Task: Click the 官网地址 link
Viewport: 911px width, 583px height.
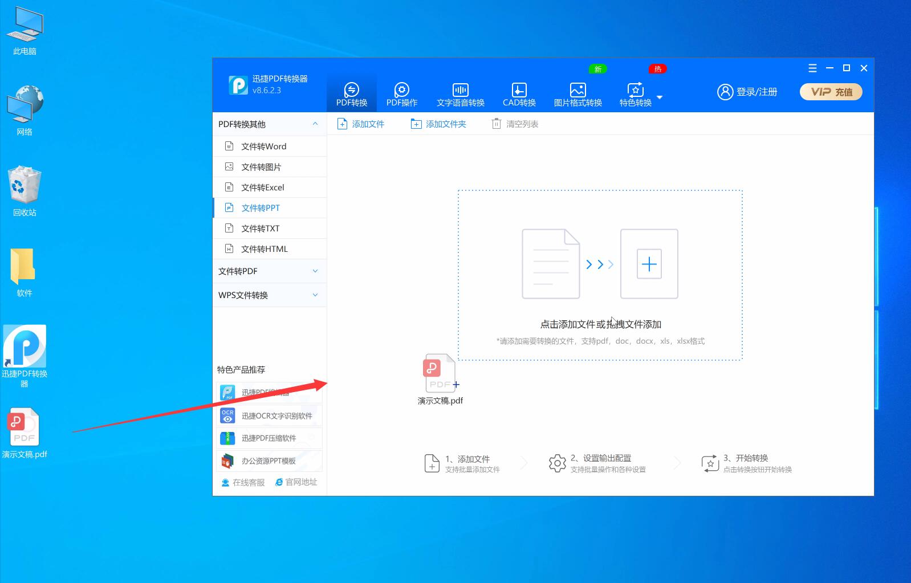Action: [x=296, y=482]
